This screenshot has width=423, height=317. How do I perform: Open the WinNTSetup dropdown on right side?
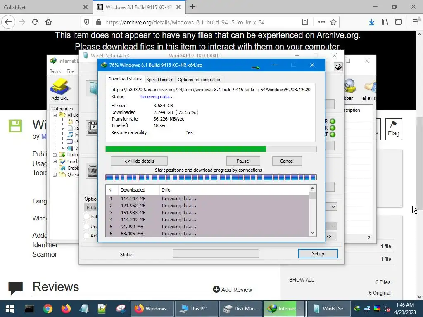pos(333,207)
